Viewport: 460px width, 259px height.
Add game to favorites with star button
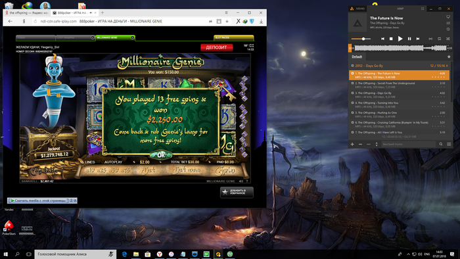pyautogui.click(x=237, y=192)
